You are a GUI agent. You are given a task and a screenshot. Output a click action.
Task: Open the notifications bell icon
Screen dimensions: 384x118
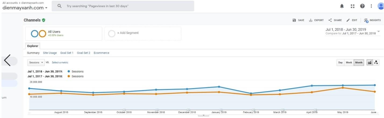click(x=342, y=6)
